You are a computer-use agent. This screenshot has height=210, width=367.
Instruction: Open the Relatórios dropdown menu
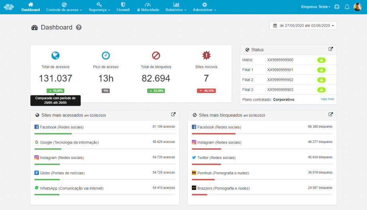(x=176, y=7)
